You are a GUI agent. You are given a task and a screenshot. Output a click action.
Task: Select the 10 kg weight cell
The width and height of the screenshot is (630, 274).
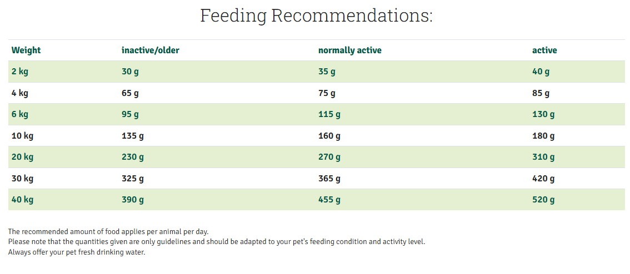click(x=22, y=135)
